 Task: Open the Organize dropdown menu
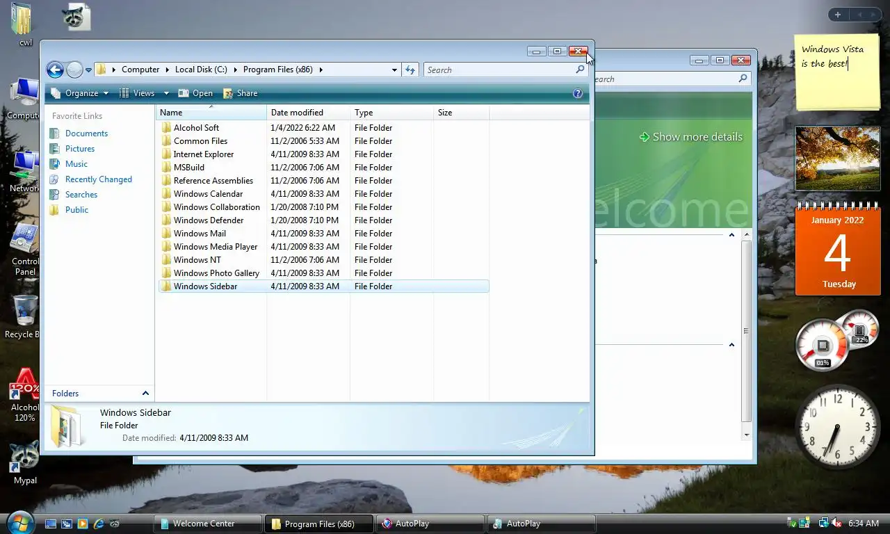point(81,93)
